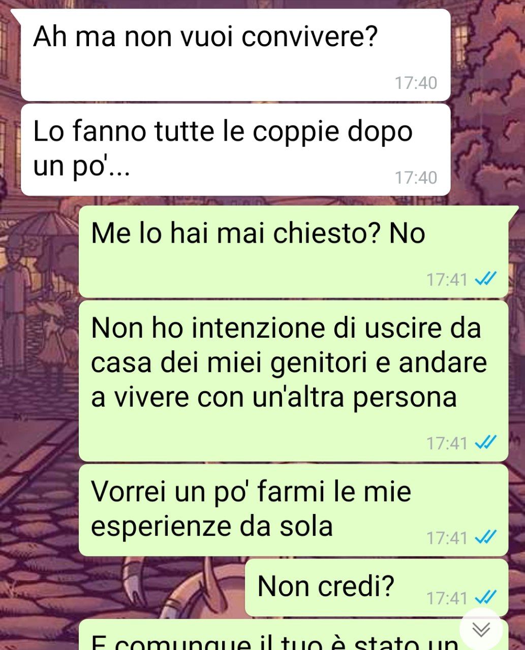
Task: Select the 'Vorrei un po' farmi le mie' message
Action: 294,510
